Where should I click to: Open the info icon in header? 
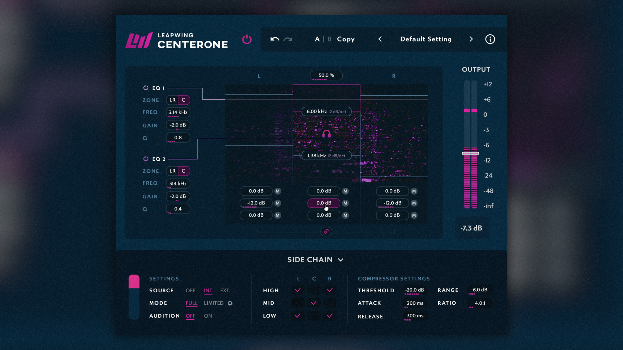490,39
